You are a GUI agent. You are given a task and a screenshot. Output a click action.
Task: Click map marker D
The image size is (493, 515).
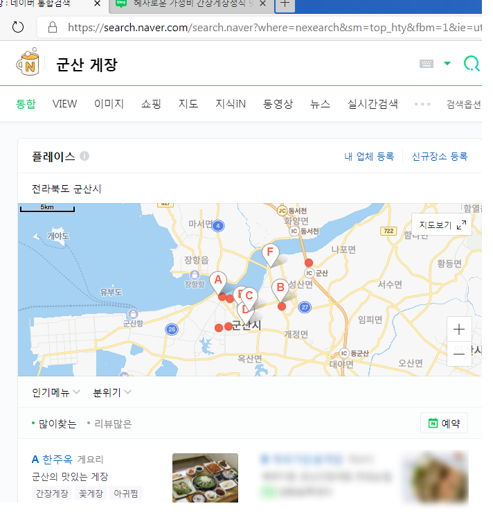point(244,313)
